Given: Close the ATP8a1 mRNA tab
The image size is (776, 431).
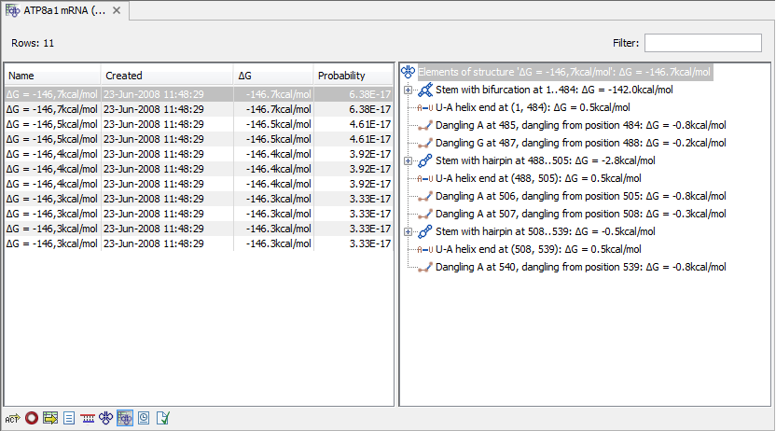Looking at the screenshot, I should click(x=116, y=10).
